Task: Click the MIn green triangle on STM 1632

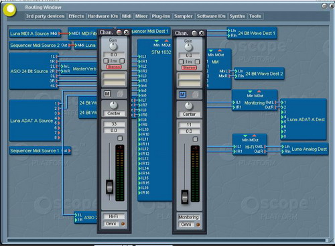Action: tap(157, 41)
